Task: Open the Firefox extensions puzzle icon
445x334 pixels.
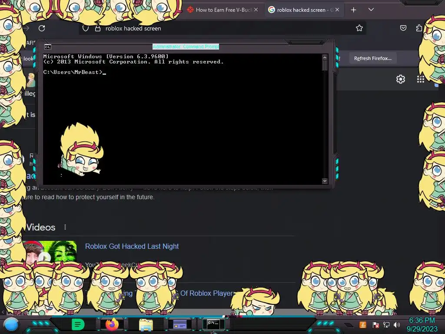Action: [x=419, y=28]
